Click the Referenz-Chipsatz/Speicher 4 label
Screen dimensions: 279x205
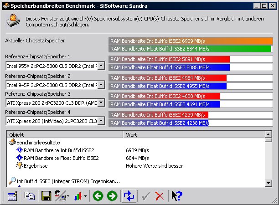(x=38, y=112)
